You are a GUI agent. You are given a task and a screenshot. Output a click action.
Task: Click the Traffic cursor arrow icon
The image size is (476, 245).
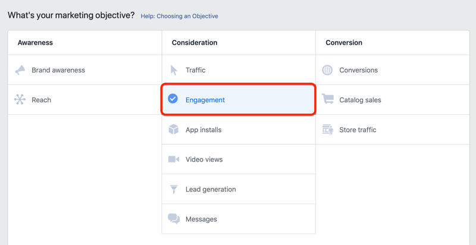click(x=174, y=70)
